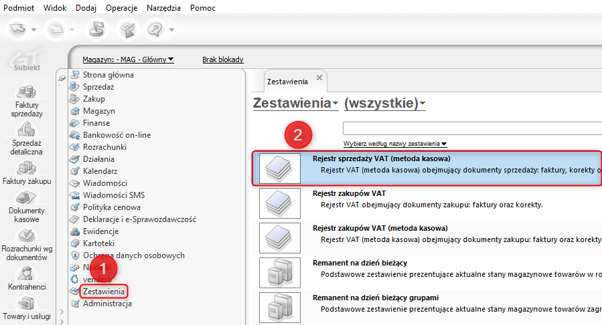Viewport: 602px width, 325px height.
Task: Select Bankowość on-line in the module list
Action: [x=117, y=135]
